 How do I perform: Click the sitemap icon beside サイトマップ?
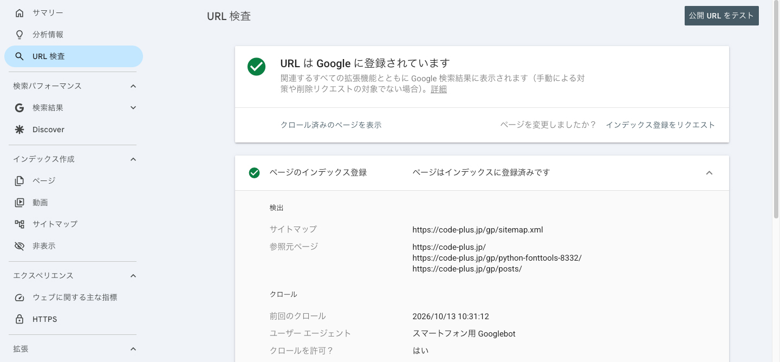[x=19, y=224]
